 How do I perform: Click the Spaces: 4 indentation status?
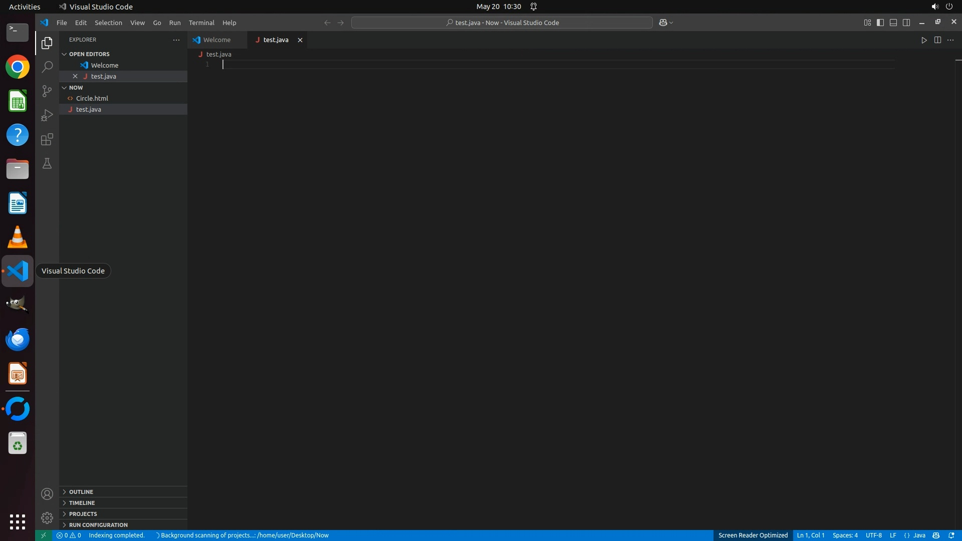(x=845, y=535)
